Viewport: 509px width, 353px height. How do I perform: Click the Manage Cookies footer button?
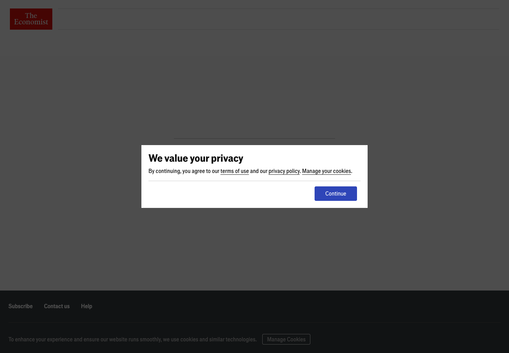click(286, 339)
